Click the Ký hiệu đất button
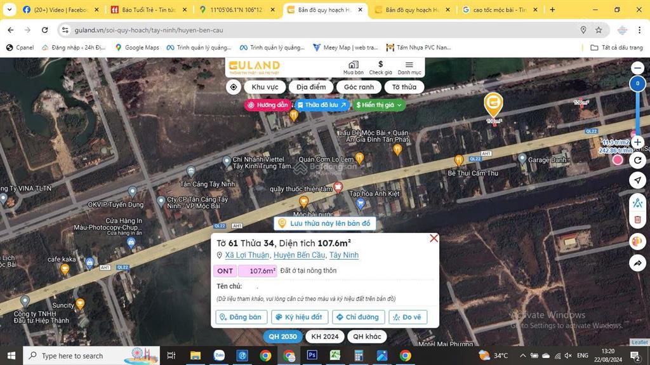The width and height of the screenshot is (650, 365). (x=300, y=317)
